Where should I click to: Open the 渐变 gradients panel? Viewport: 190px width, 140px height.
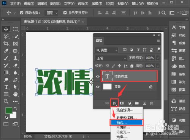coord(179,82)
